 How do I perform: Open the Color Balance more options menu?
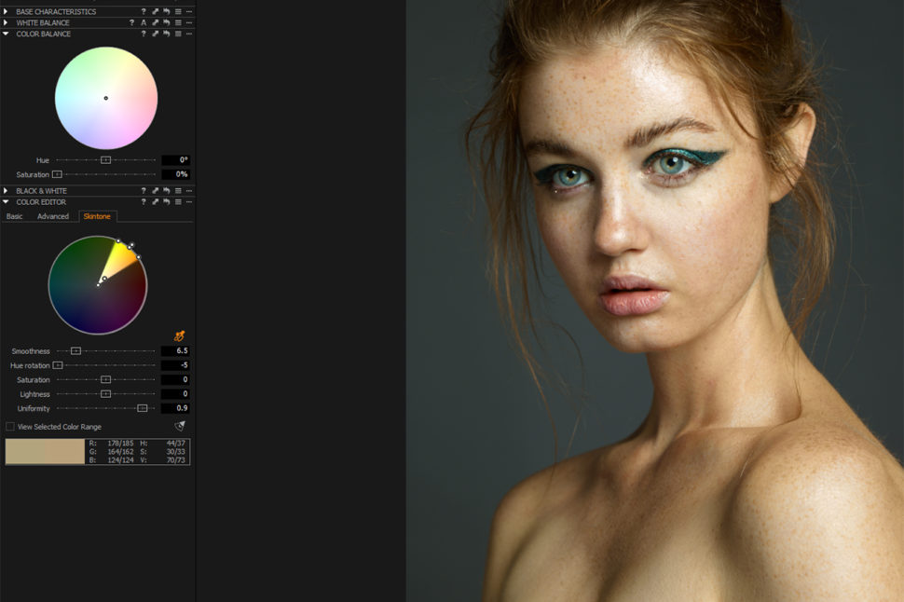point(187,34)
